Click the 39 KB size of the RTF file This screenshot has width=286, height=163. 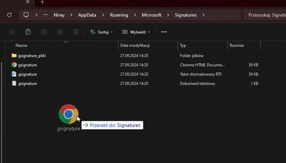pos(253,74)
